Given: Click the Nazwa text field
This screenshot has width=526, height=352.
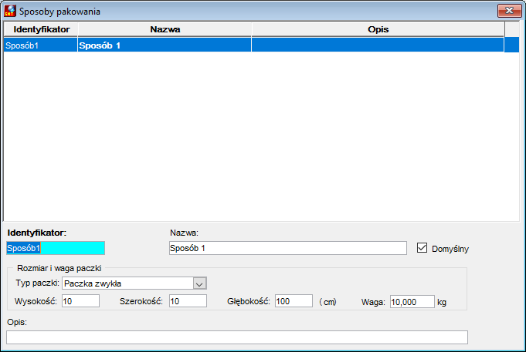Looking at the screenshot, I should [x=288, y=248].
